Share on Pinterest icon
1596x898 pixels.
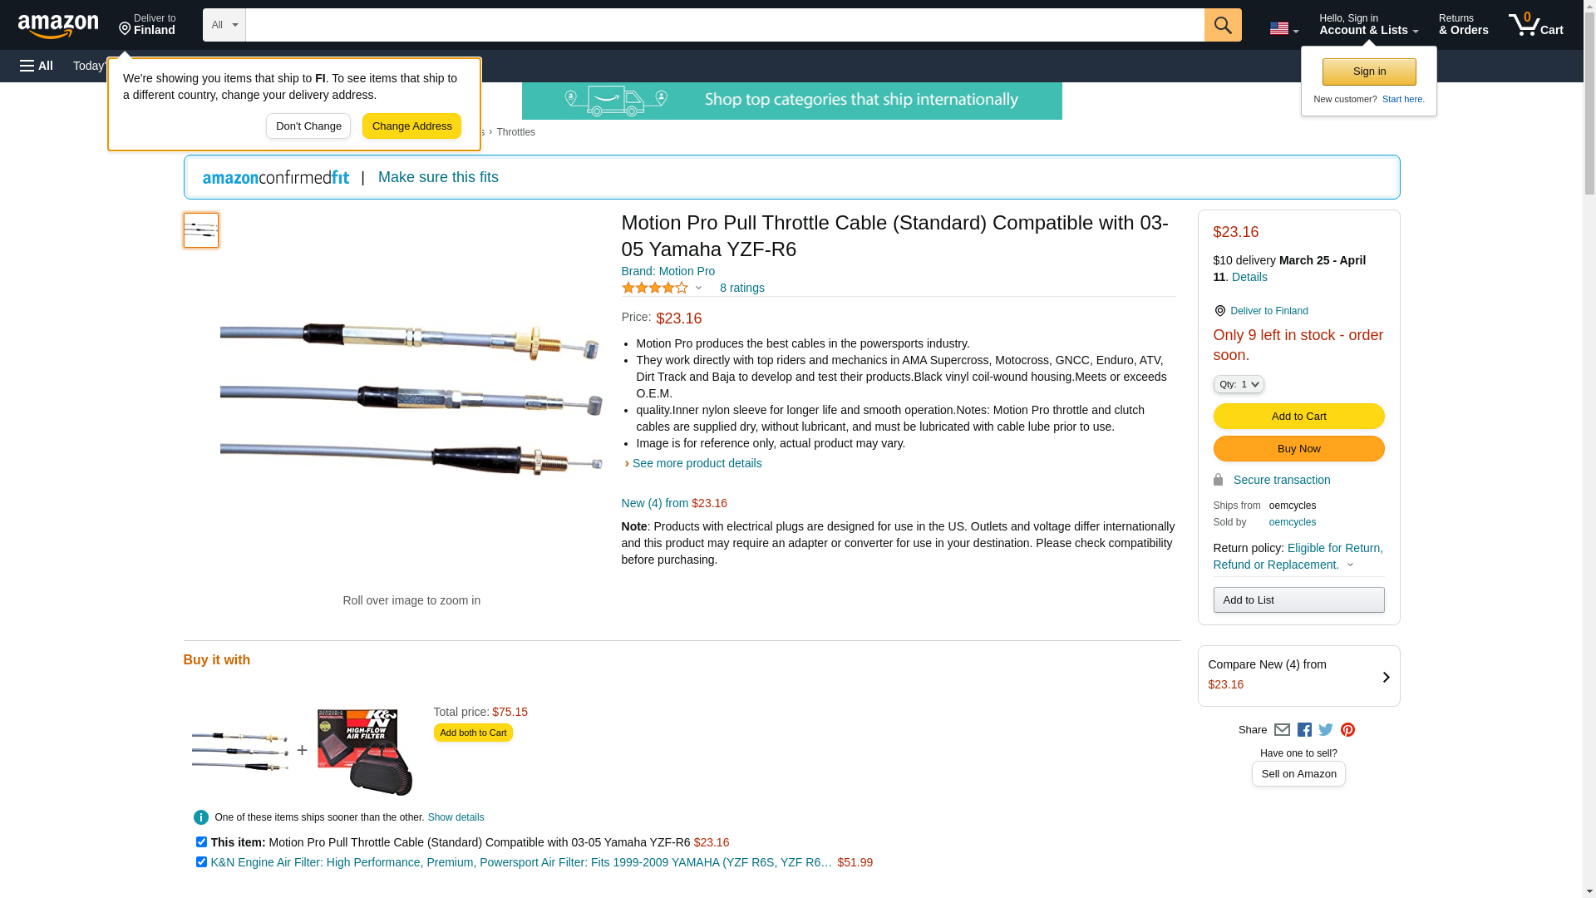pyautogui.click(x=1347, y=730)
